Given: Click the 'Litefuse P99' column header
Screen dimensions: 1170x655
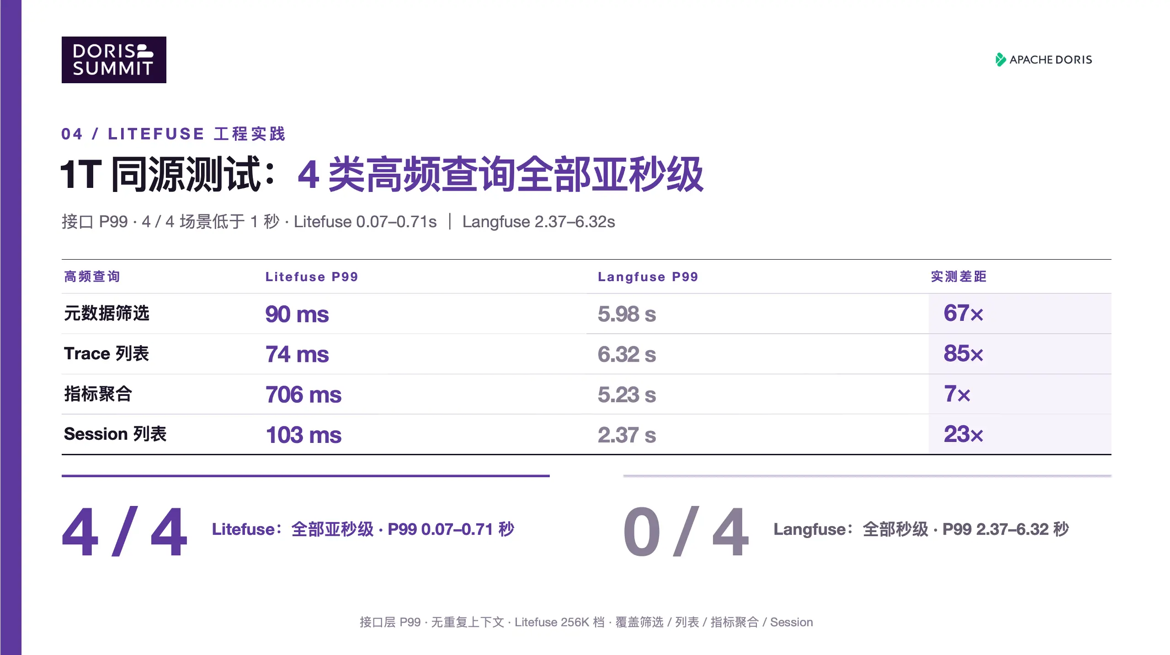Looking at the screenshot, I should [x=312, y=277].
